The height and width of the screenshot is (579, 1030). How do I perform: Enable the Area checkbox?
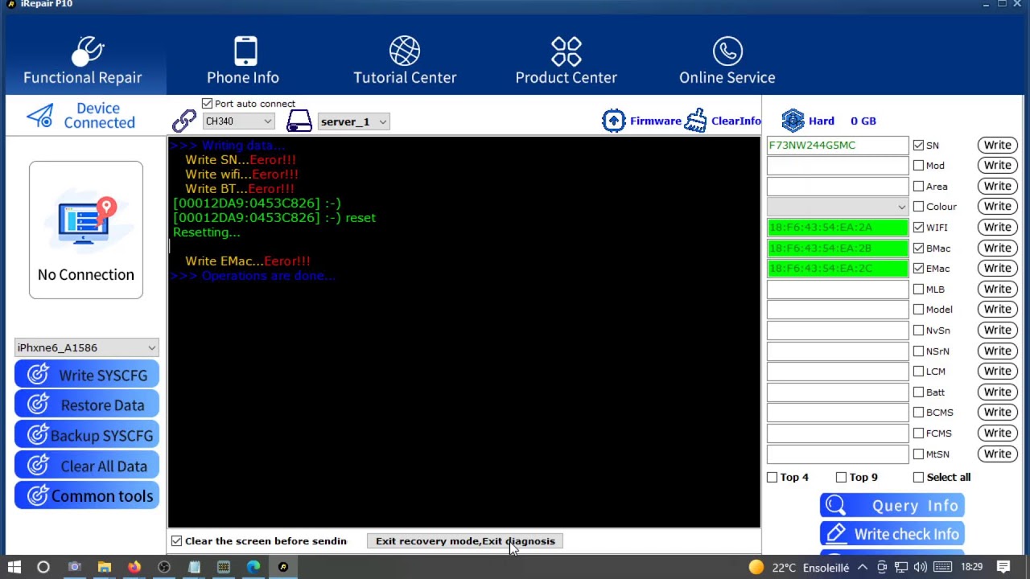pyautogui.click(x=918, y=187)
